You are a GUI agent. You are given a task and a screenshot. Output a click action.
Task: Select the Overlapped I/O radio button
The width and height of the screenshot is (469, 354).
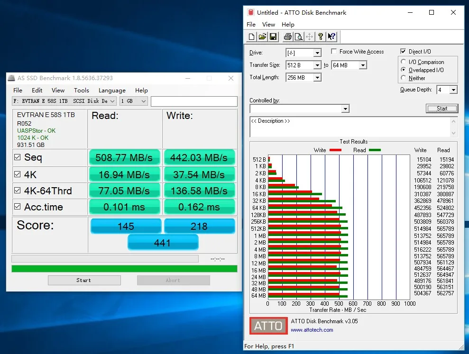click(x=404, y=70)
